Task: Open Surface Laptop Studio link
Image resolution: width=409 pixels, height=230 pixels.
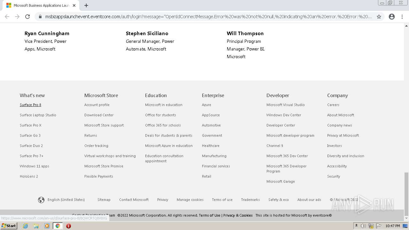Action: pos(38,115)
